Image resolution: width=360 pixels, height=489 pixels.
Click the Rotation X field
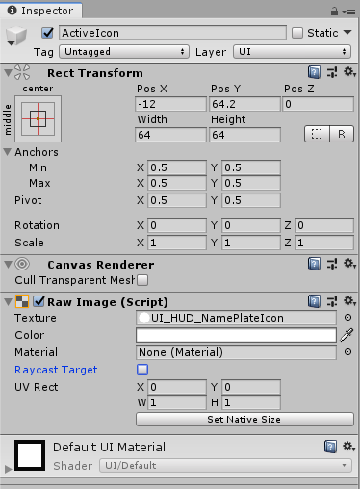tap(177, 225)
